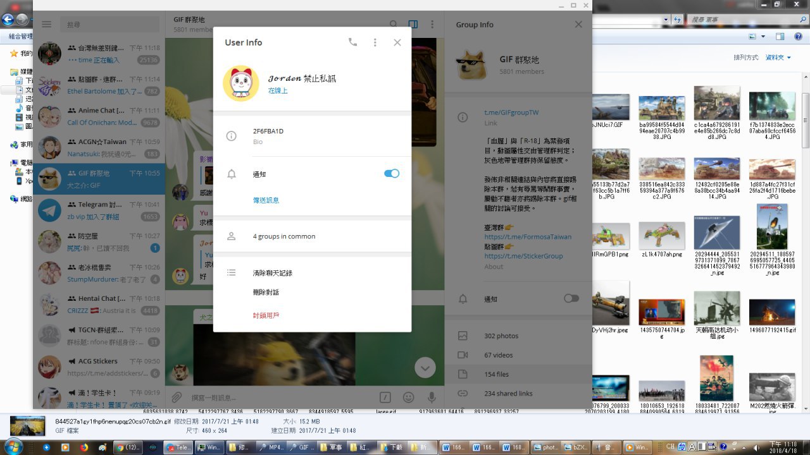Toggle the notification switch in User Info
This screenshot has width=810, height=455.
(x=391, y=174)
